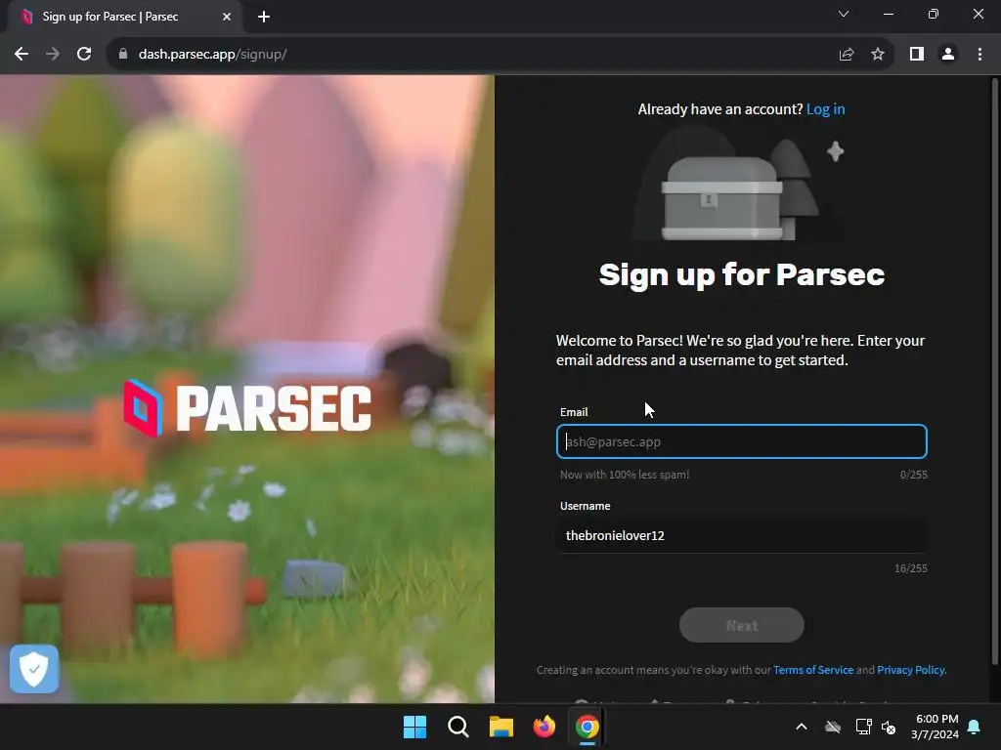
Task: Show hidden system tray icons
Action: pyautogui.click(x=802, y=727)
